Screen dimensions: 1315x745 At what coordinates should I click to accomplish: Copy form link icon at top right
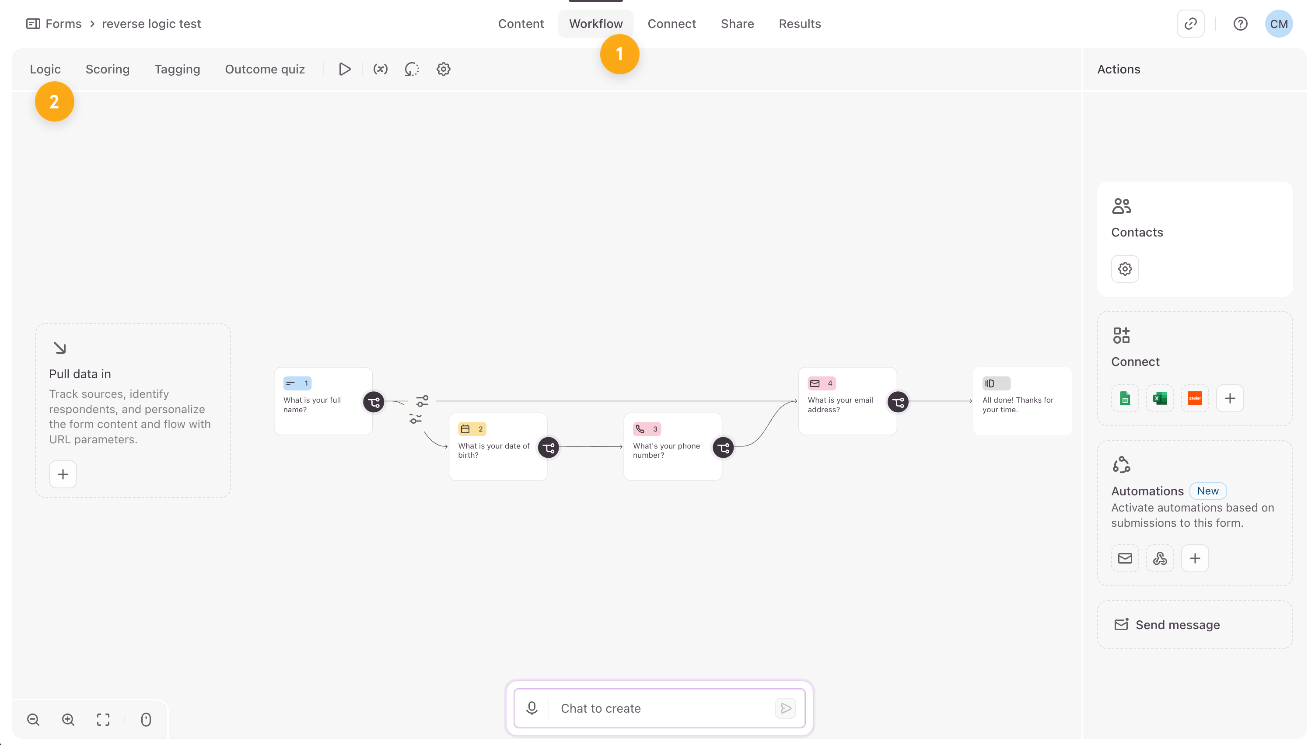point(1190,24)
